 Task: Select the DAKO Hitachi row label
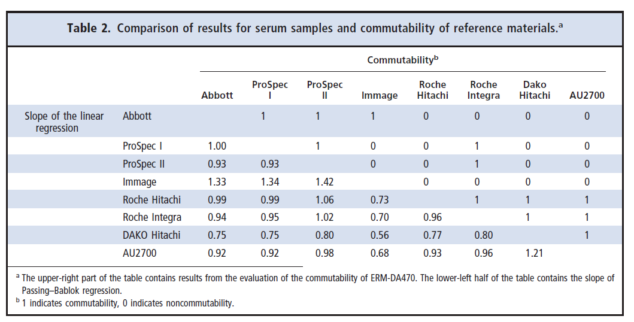point(151,235)
